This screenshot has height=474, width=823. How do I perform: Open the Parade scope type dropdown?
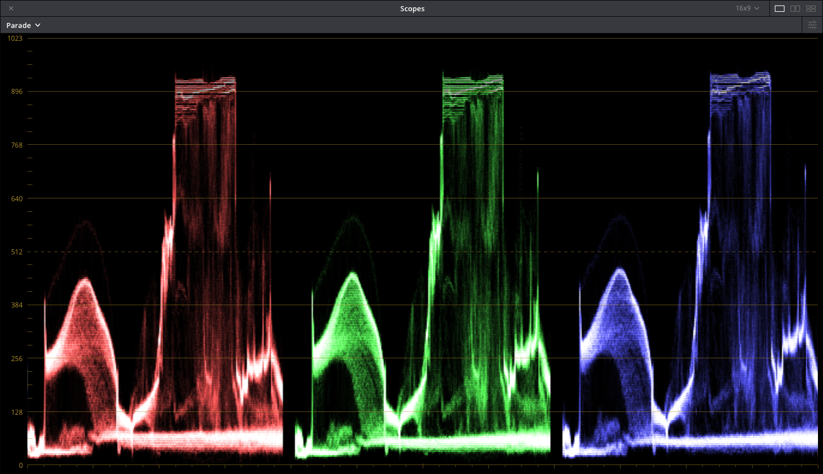click(x=23, y=25)
